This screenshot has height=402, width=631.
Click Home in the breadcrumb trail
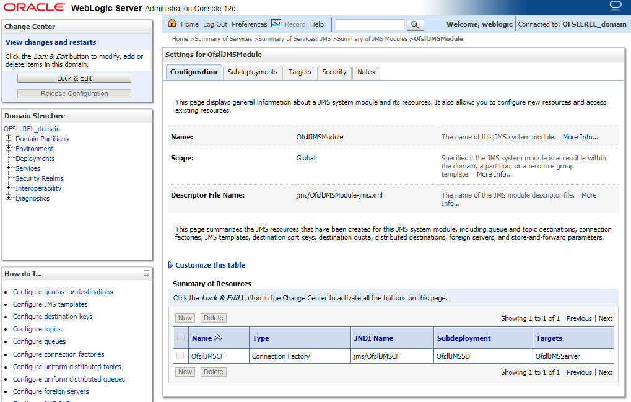180,38
